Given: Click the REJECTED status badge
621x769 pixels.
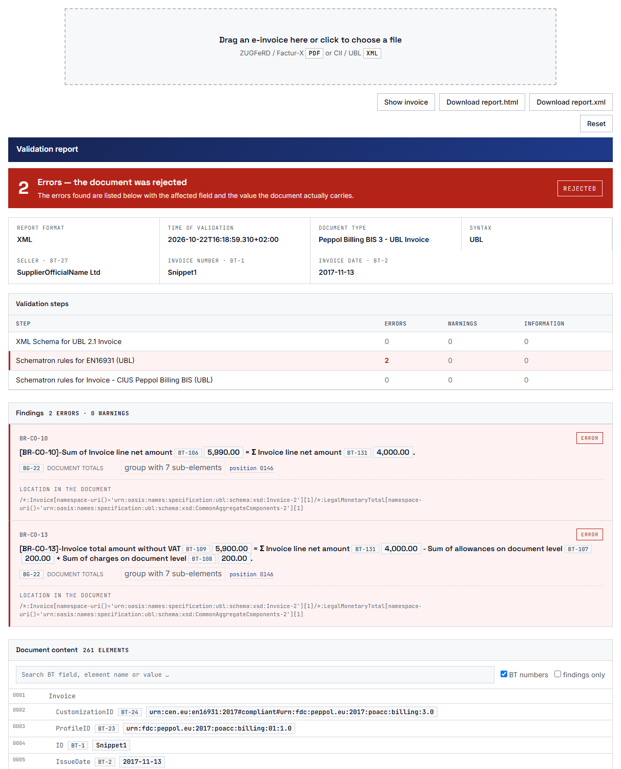Looking at the screenshot, I should point(579,188).
